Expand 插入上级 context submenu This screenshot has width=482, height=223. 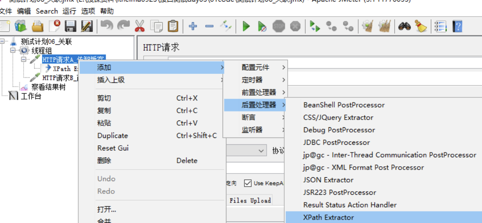coord(152,80)
